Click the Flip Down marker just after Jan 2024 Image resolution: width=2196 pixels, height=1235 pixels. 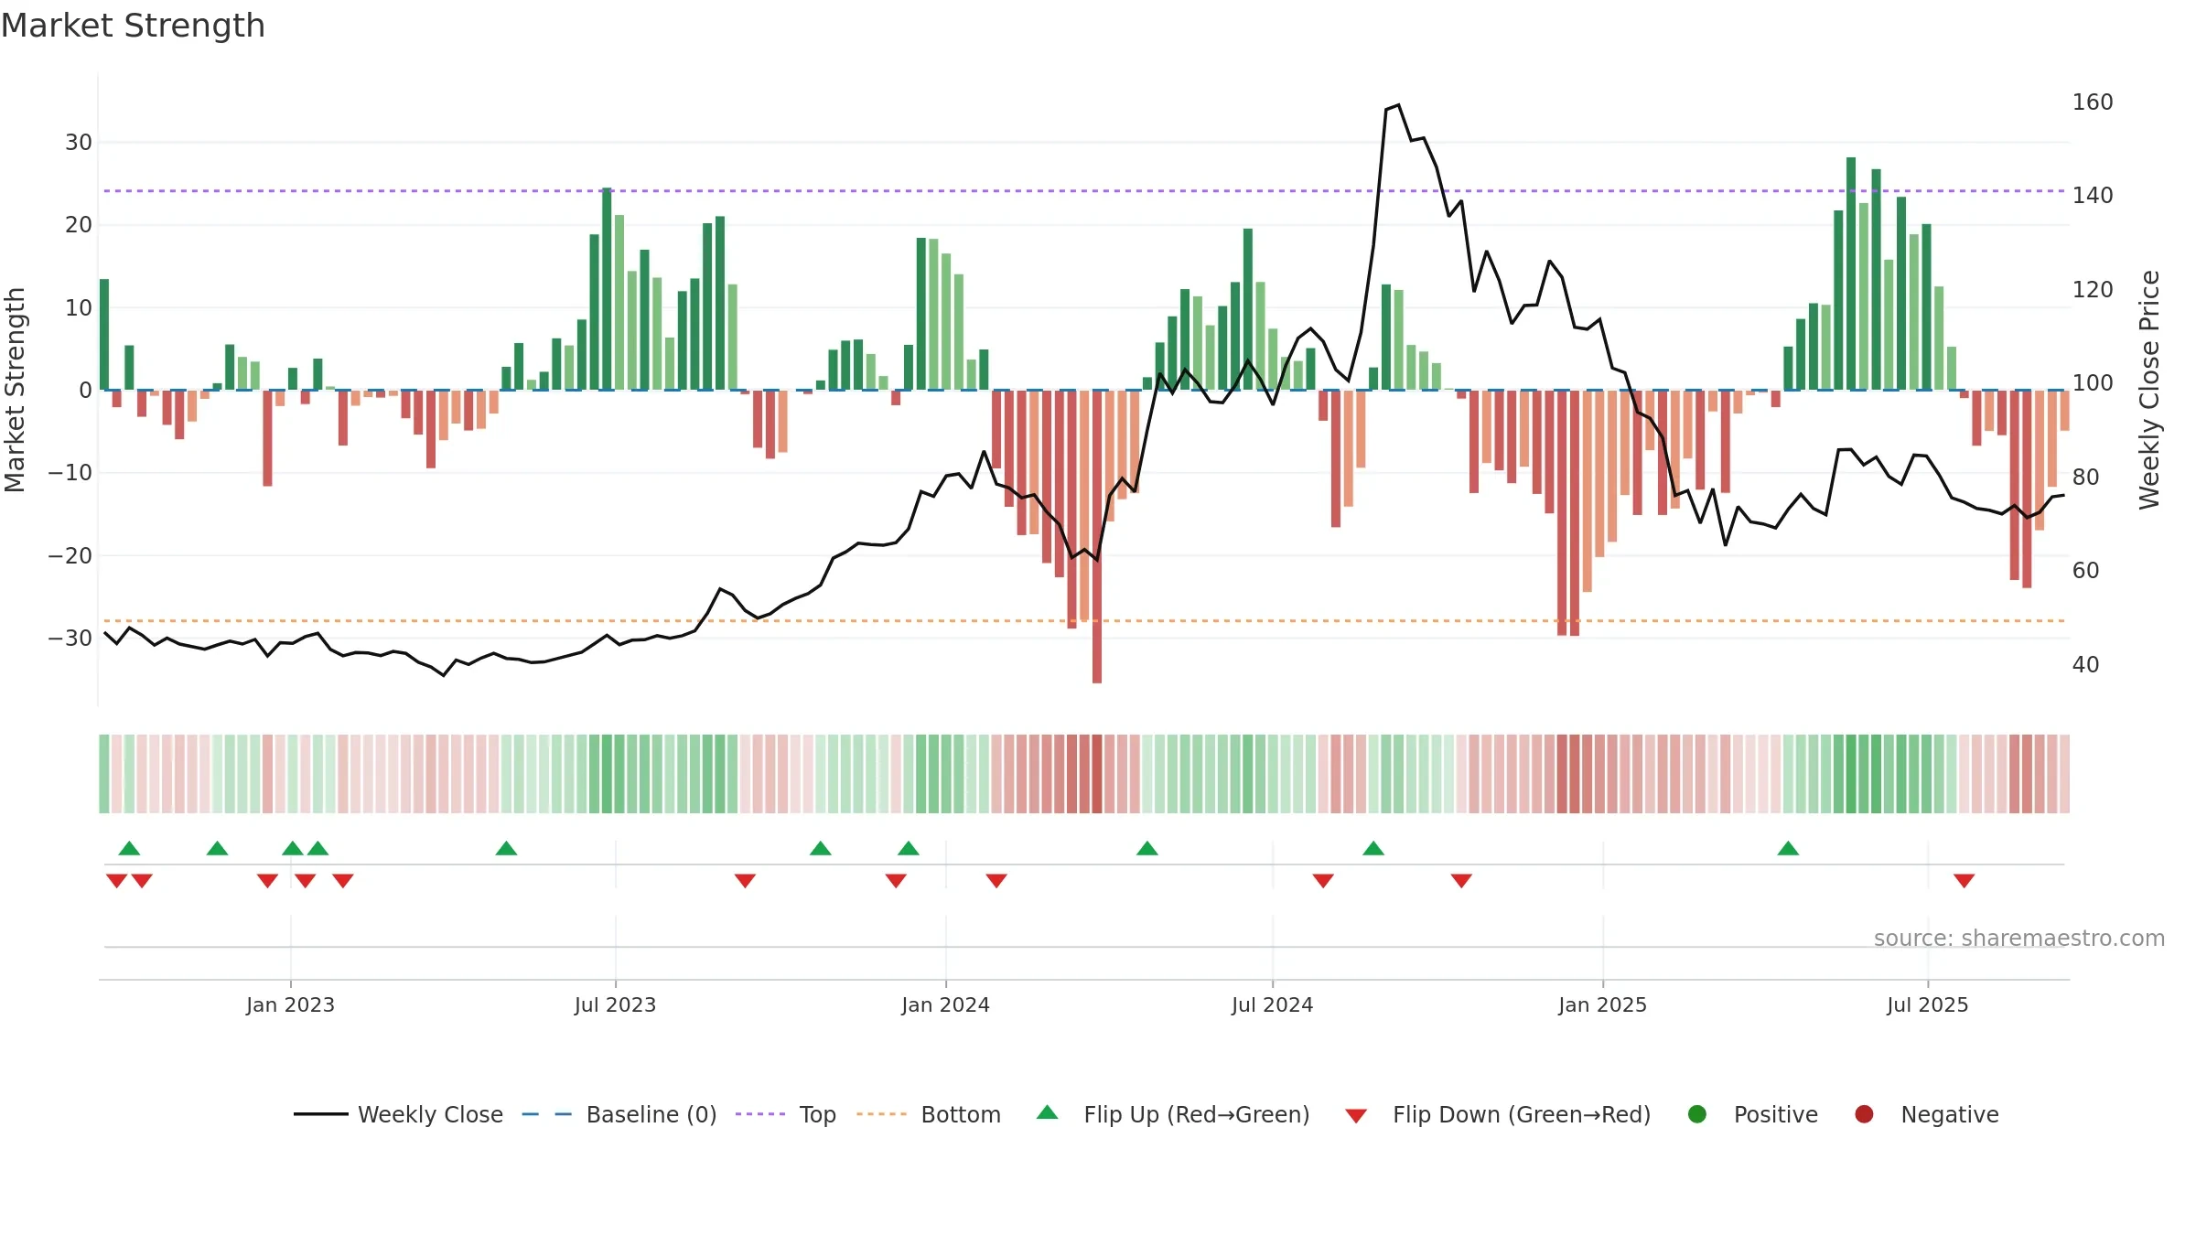[x=996, y=881]
